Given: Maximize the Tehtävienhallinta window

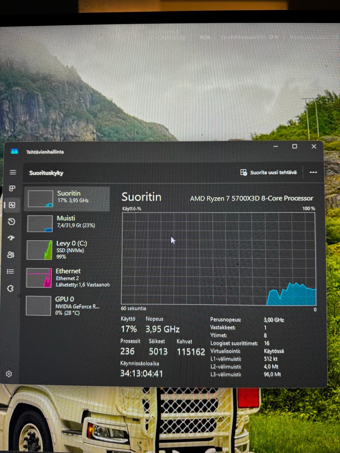Looking at the screenshot, I should click(x=294, y=146).
